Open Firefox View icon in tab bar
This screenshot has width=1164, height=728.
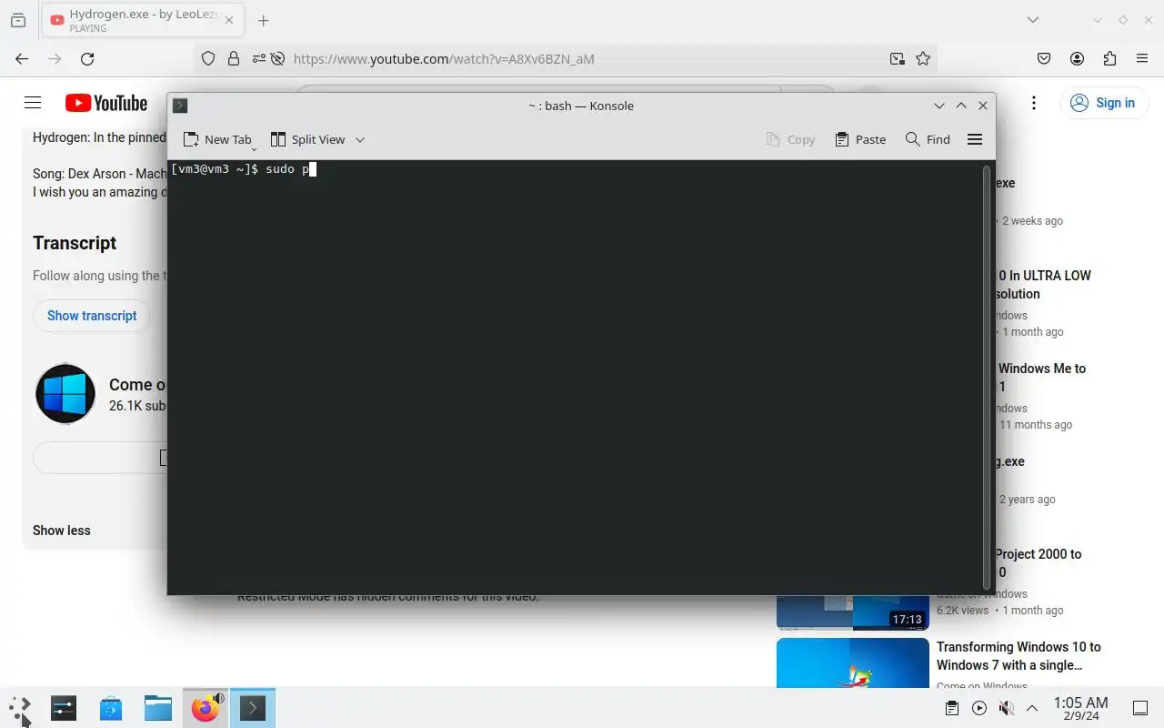pyautogui.click(x=17, y=20)
